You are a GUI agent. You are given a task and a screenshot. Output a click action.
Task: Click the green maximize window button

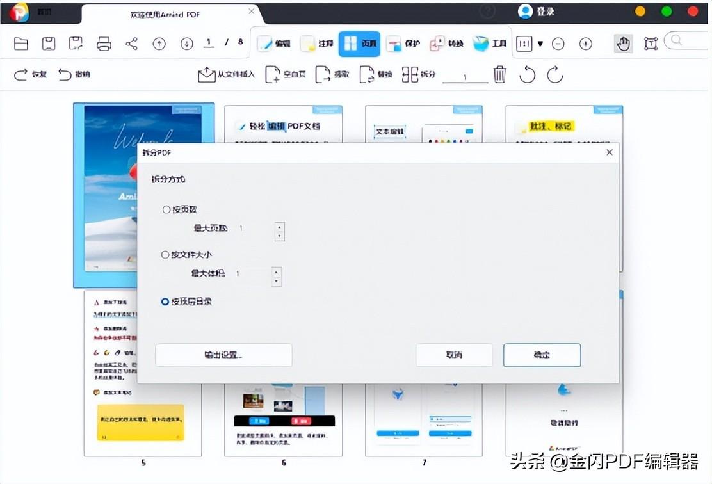[667, 12]
